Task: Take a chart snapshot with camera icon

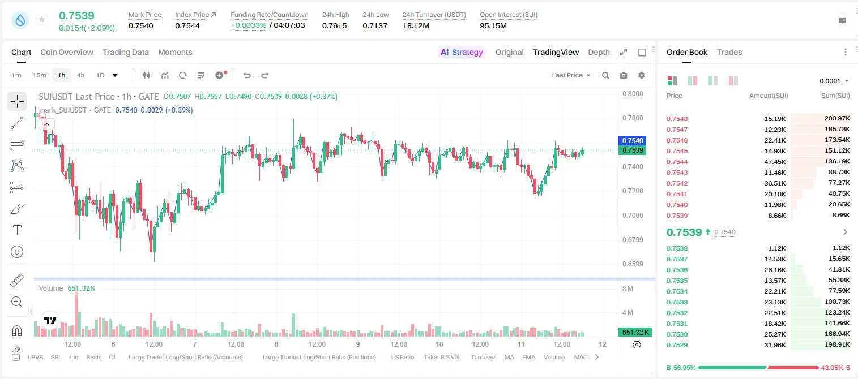Action: pos(624,75)
